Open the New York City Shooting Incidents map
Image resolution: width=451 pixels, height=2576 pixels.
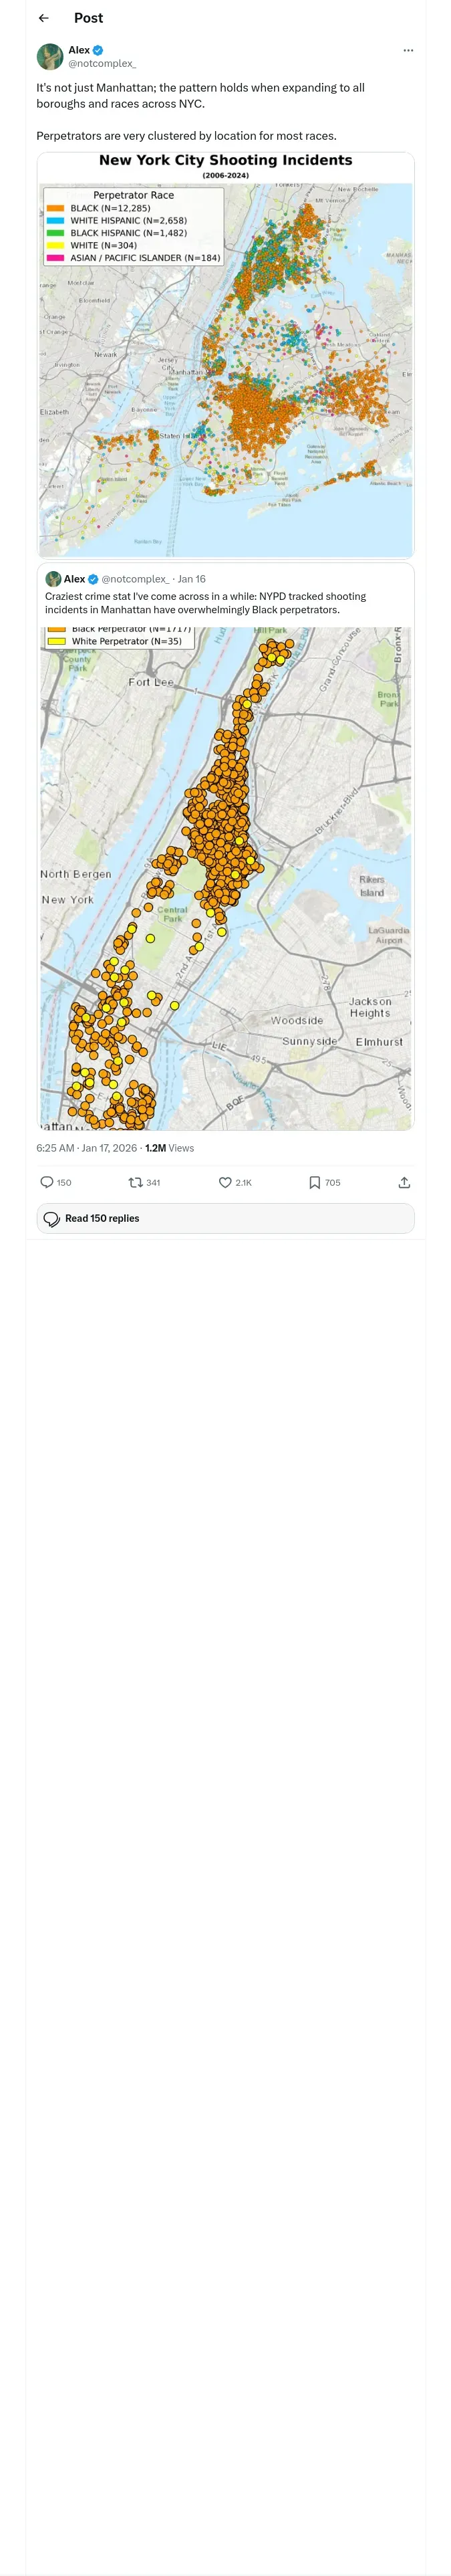tap(225, 355)
